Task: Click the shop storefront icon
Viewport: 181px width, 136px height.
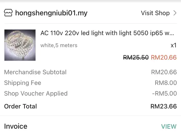Action: pyautogui.click(x=8, y=13)
